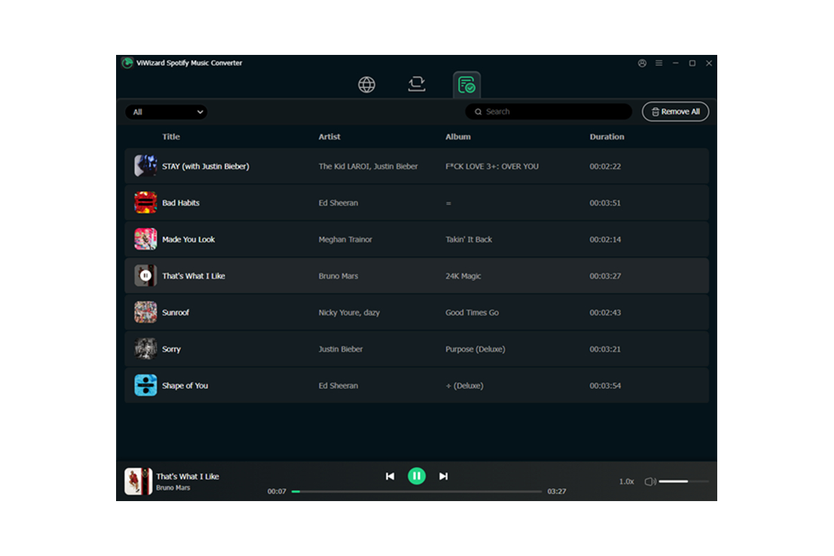Click the now-playing album art thumbnail

(x=138, y=482)
